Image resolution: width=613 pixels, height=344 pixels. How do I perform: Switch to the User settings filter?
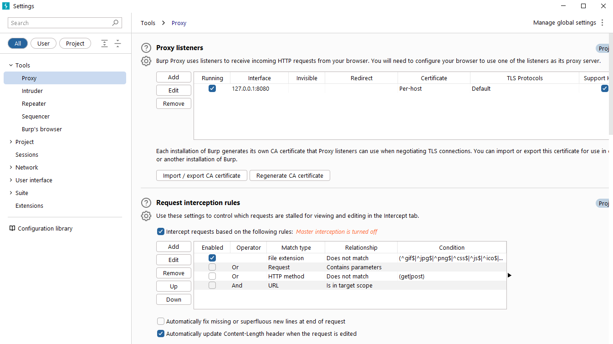point(43,43)
